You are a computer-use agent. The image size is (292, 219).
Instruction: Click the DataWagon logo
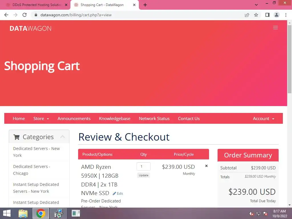(31, 28)
